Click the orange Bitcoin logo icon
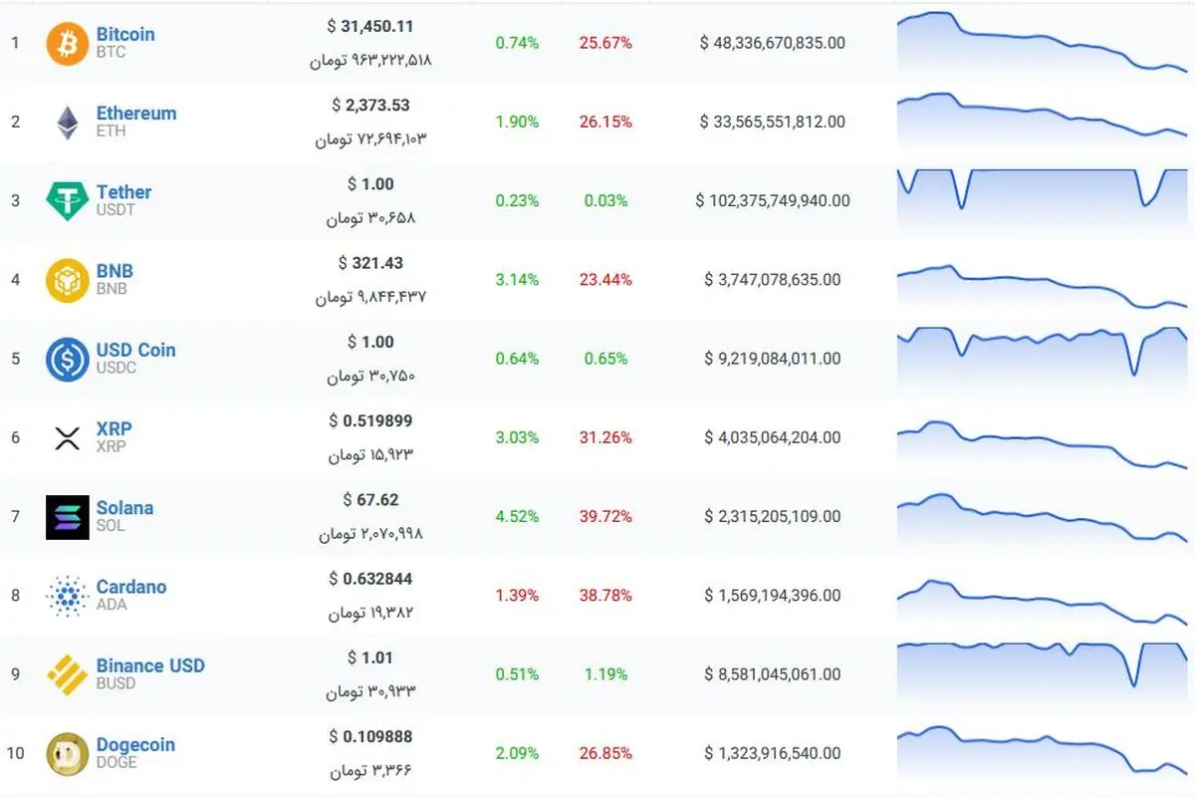Viewport: 1195px width, 797px height. tap(68, 43)
